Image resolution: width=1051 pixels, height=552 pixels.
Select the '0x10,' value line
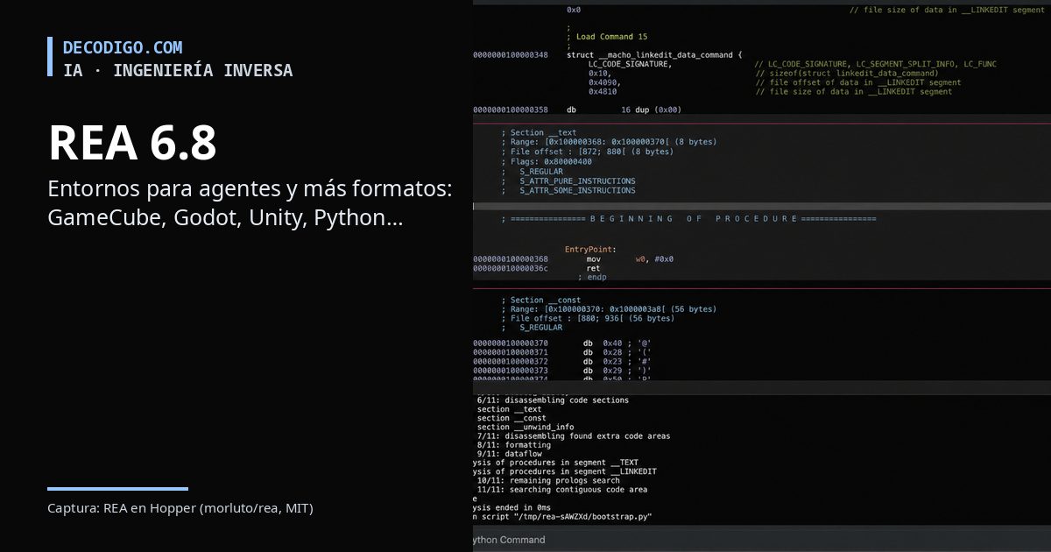click(600, 74)
